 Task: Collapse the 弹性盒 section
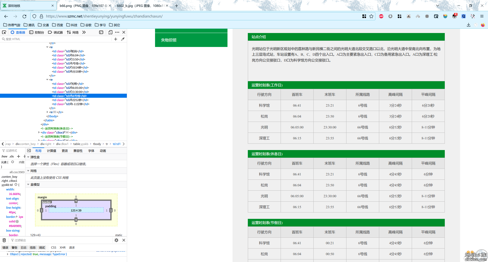pyautogui.click(x=28, y=157)
